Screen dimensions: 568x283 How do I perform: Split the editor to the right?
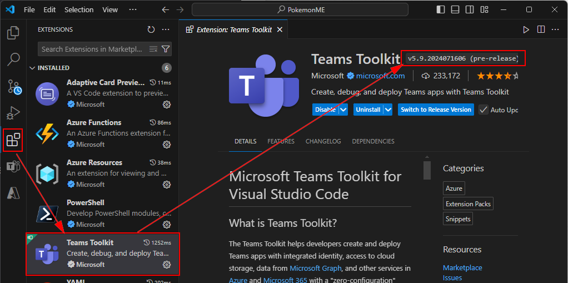tap(541, 29)
